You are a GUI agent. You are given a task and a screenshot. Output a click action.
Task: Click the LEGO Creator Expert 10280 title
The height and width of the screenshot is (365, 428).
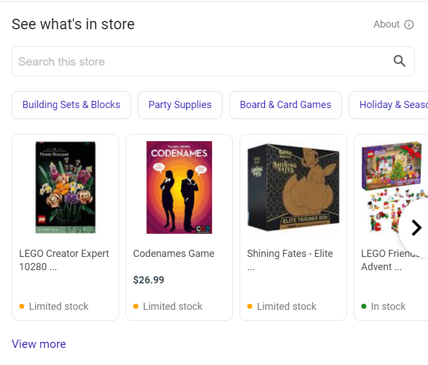(x=64, y=260)
